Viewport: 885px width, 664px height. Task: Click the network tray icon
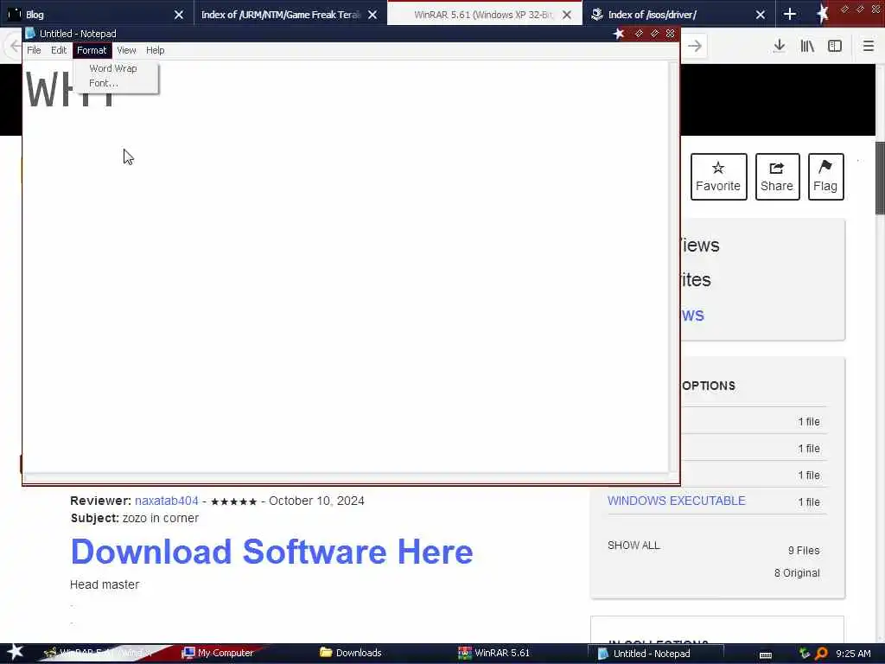click(805, 654)
